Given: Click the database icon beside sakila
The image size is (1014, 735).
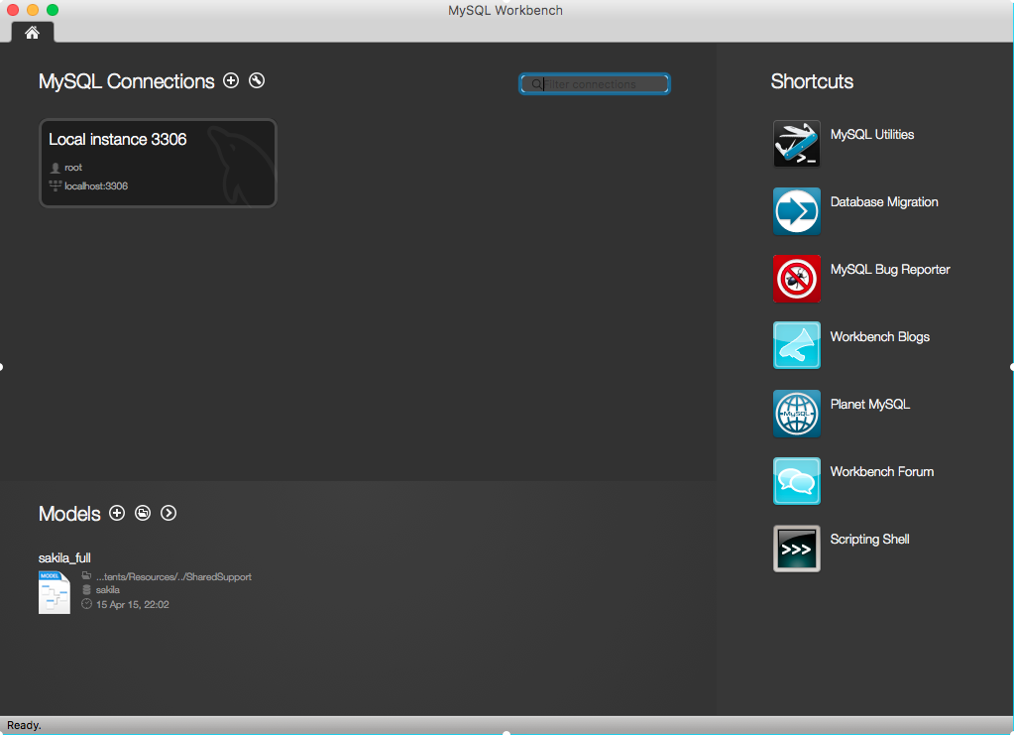Looking at the screenshot, I should [86, 590].
